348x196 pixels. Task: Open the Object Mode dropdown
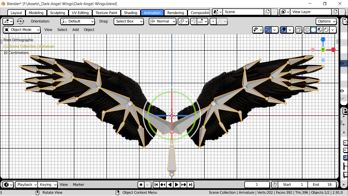21,30
